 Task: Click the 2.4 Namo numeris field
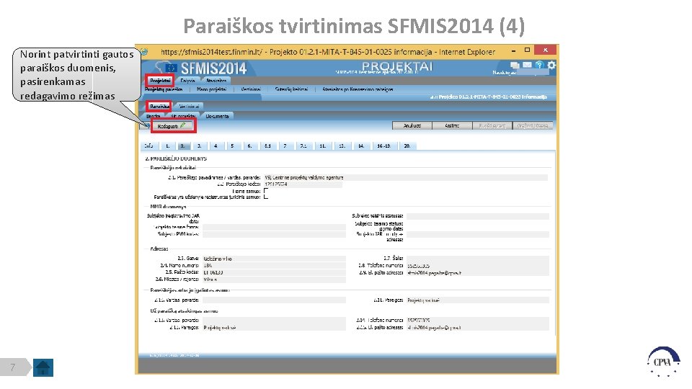tap(274, 266)
